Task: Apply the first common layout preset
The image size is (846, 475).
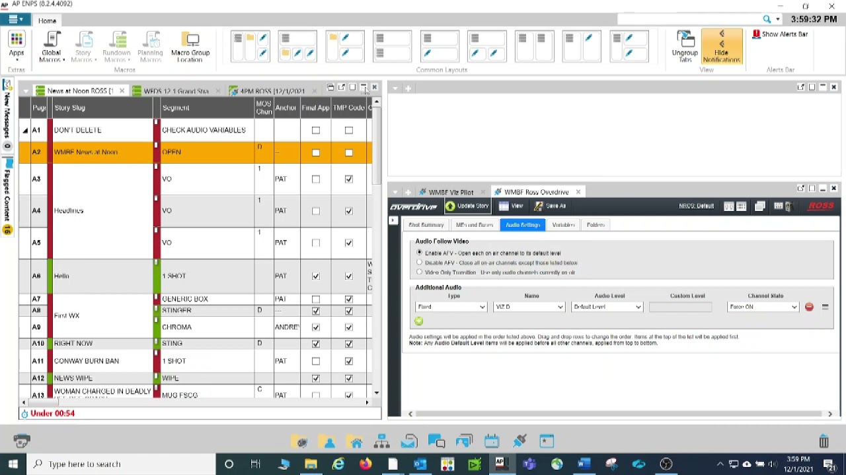Action: pos(250,46)
